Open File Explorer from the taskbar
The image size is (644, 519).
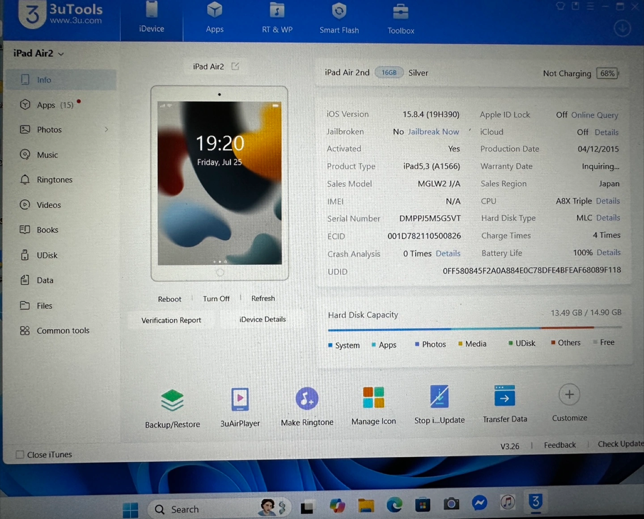[366, 505]
